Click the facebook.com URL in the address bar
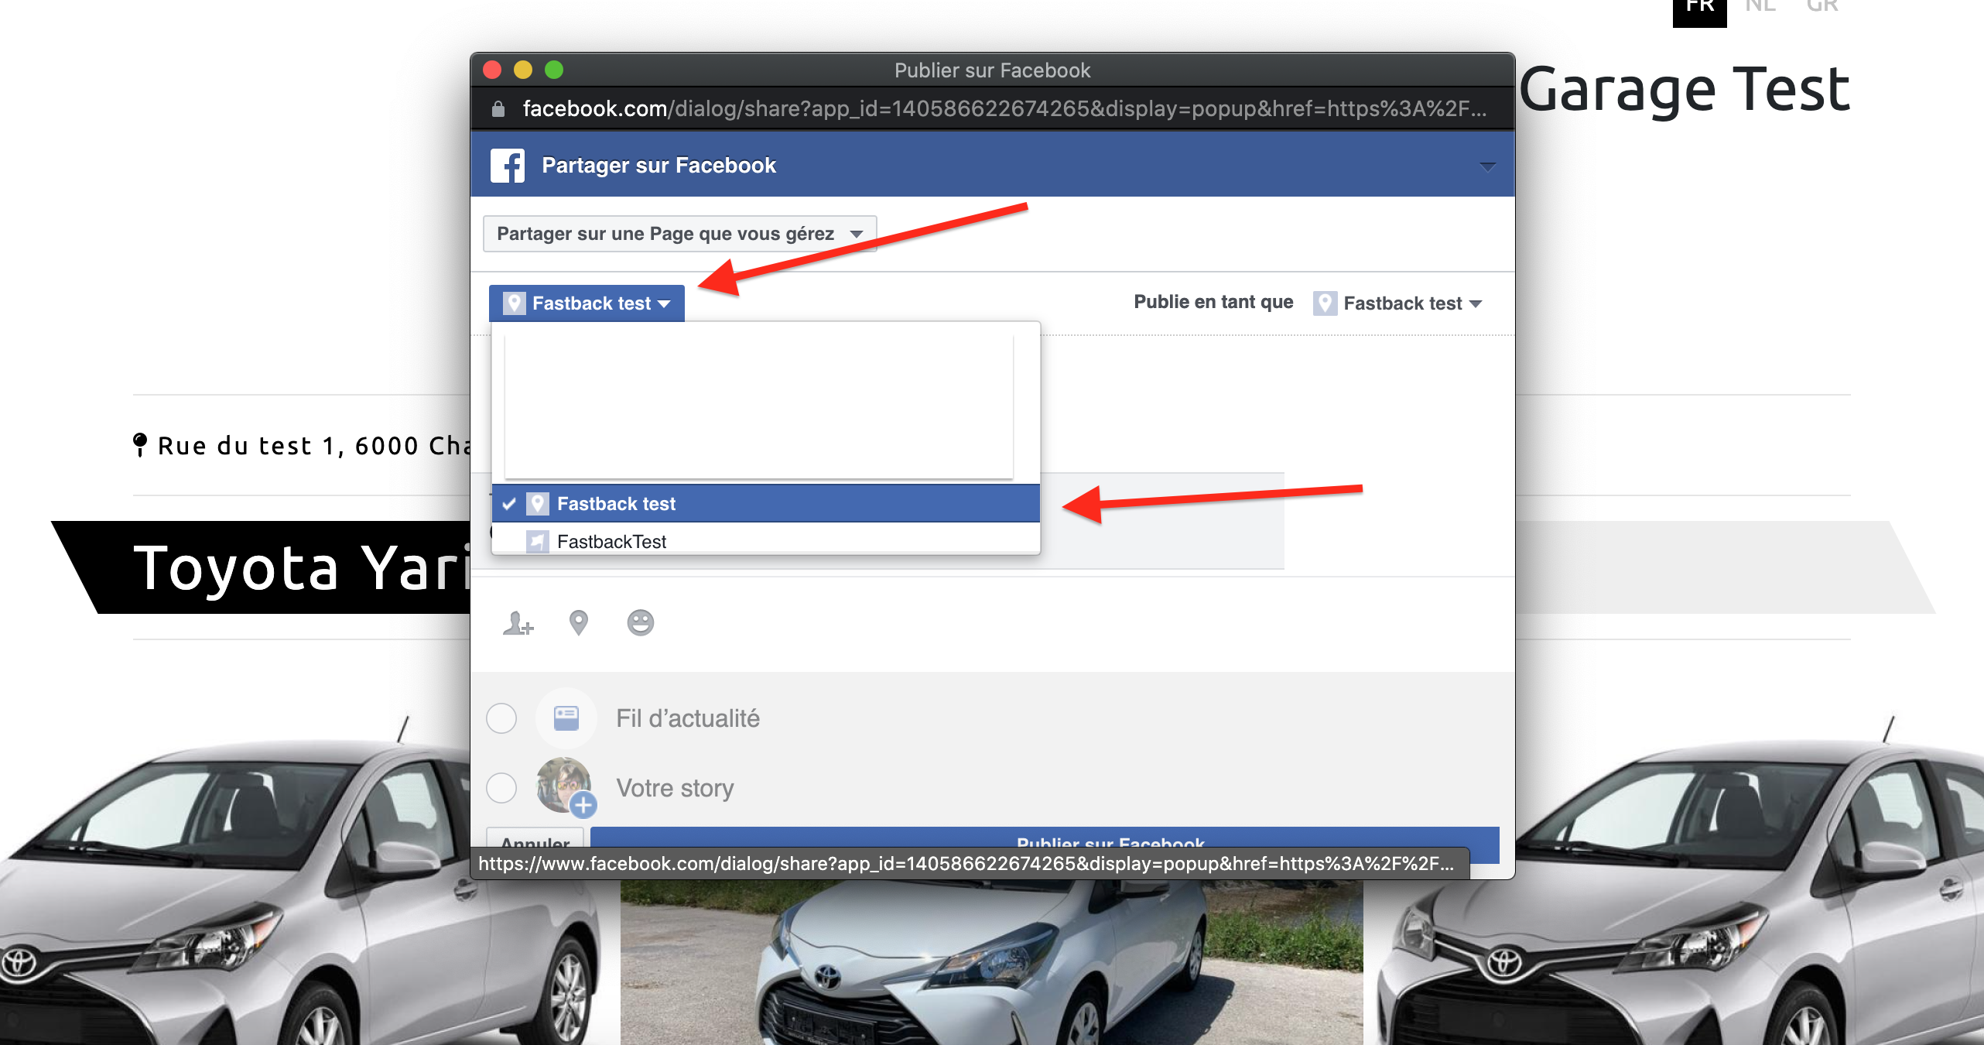The image size is (1984, 1045). (1004, 109)
